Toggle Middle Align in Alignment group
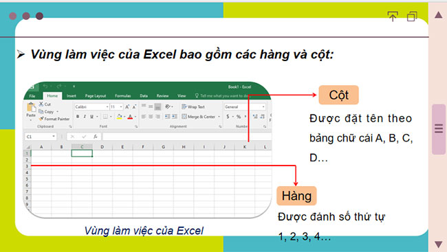Viewport: 447px width, 252px height. click(x=151, y=106)
